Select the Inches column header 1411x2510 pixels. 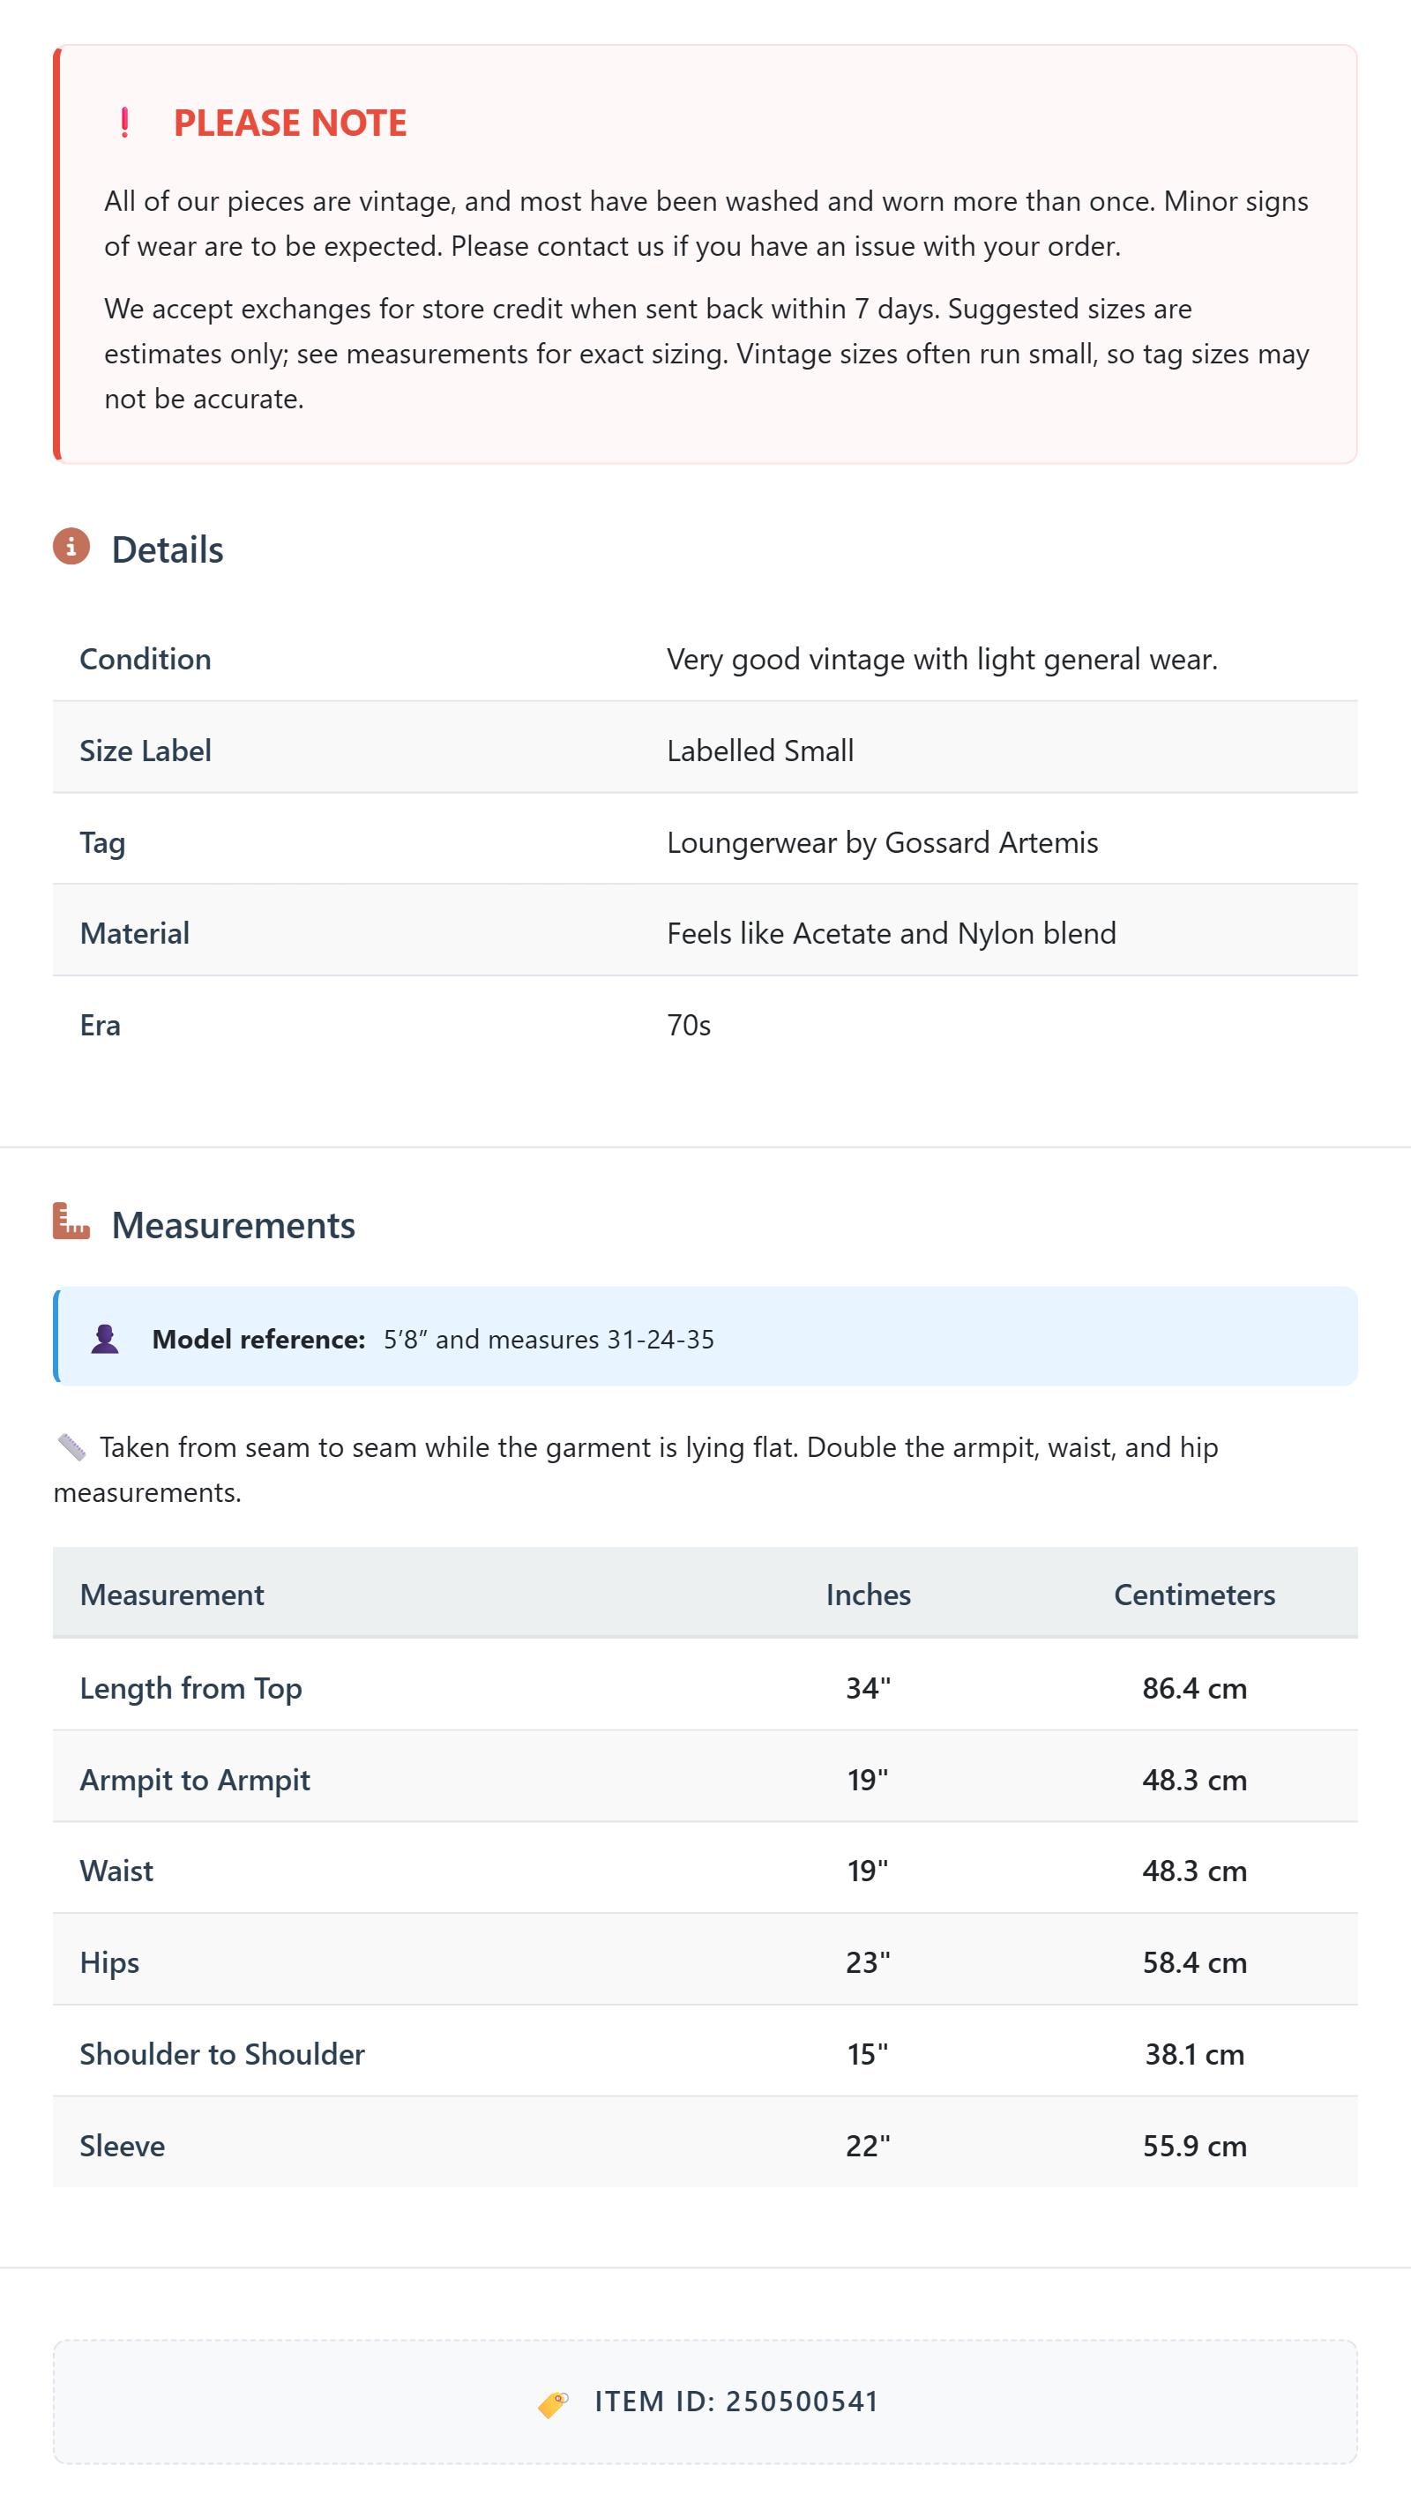[869, 1594]
